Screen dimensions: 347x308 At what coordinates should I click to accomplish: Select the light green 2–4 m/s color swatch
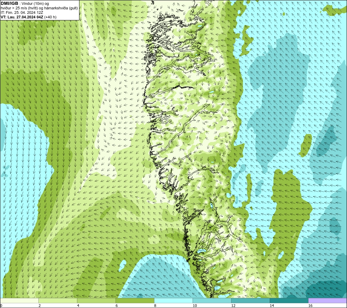pyautogui.click(x=58, y=300)
